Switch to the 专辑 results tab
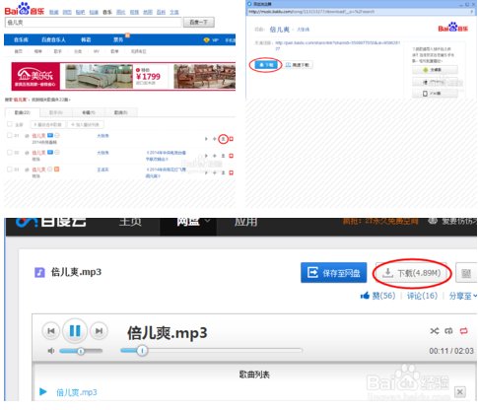The width and height of the screenshot is (478, 410). [88, 112]
